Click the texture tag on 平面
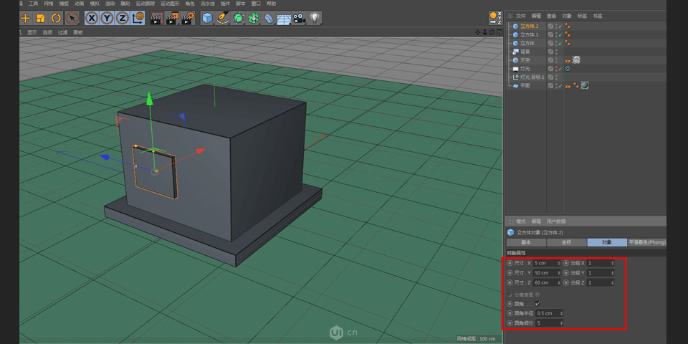The image size is (688, 344). point(585,85)
